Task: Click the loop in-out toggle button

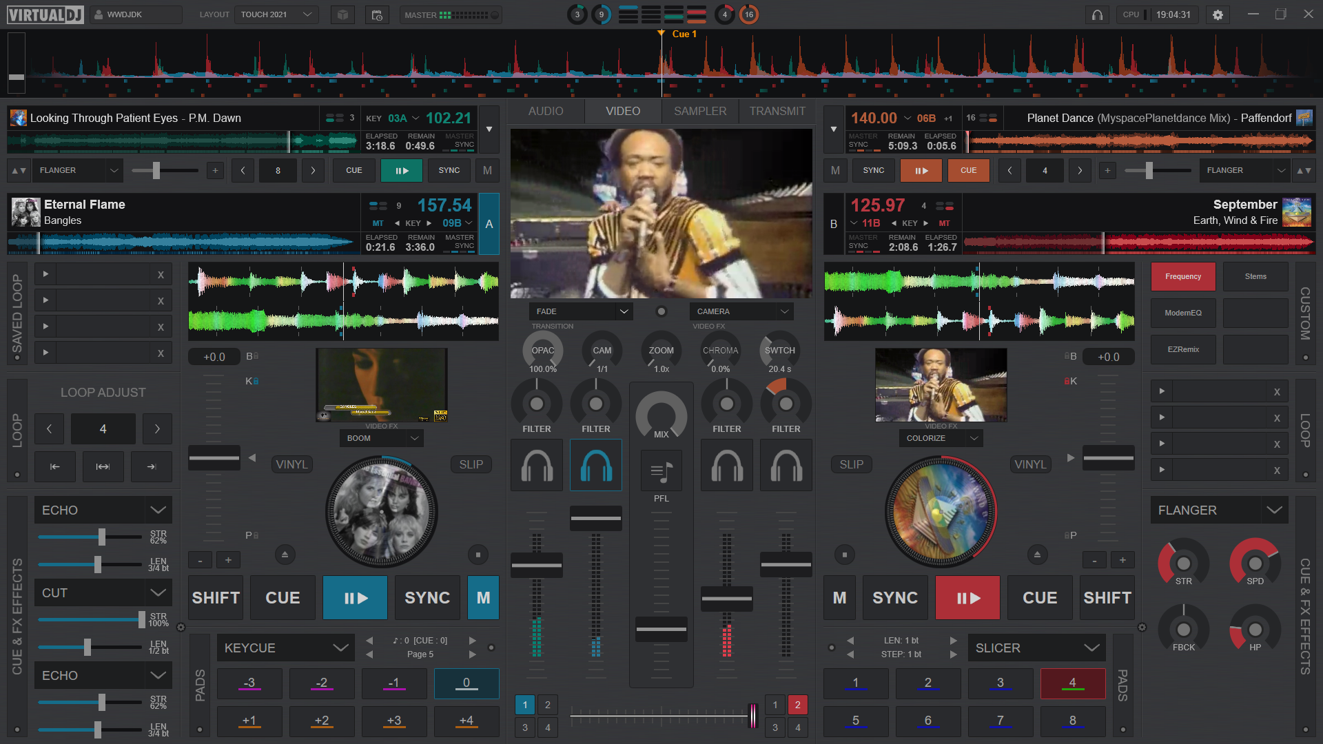Action: coord(103,466)
